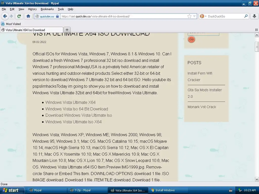Open the Windows Vista Iso 64 Bit Download link

77,109
